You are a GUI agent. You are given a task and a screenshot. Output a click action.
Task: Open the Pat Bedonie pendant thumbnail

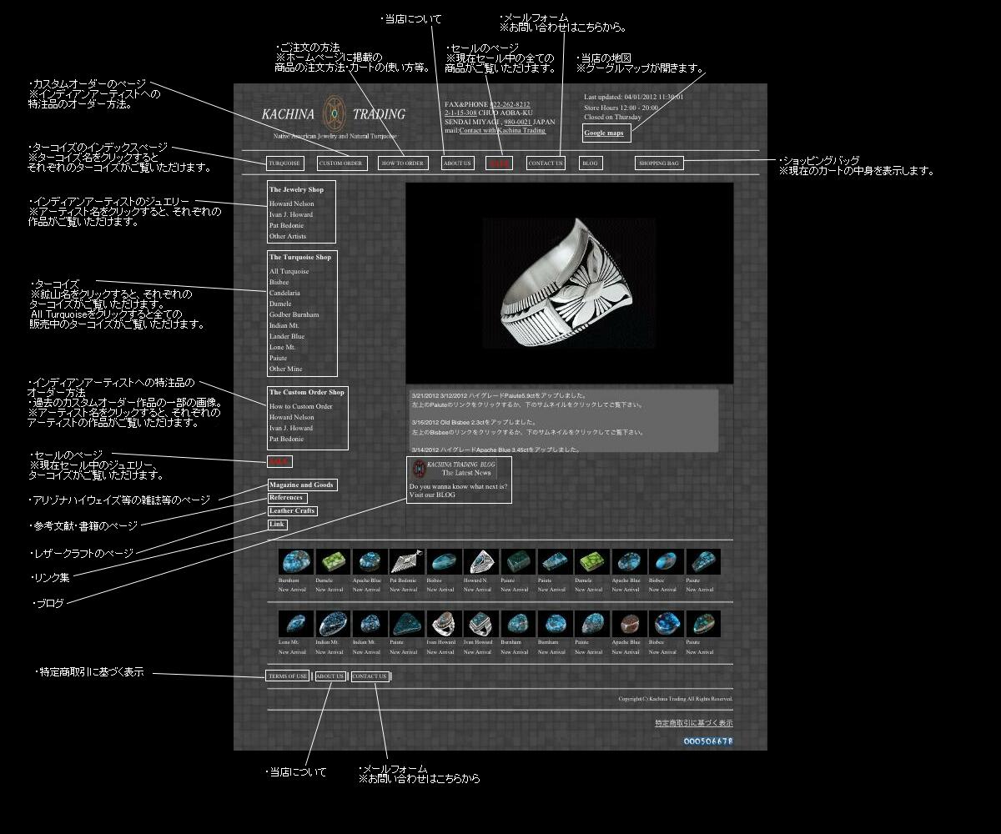point(407,562)
